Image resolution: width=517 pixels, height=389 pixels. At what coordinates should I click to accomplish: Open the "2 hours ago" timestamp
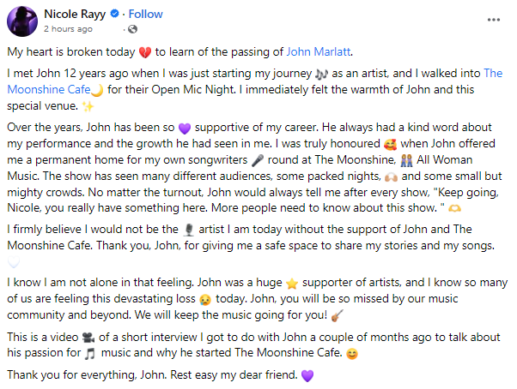tap(67, 28)
